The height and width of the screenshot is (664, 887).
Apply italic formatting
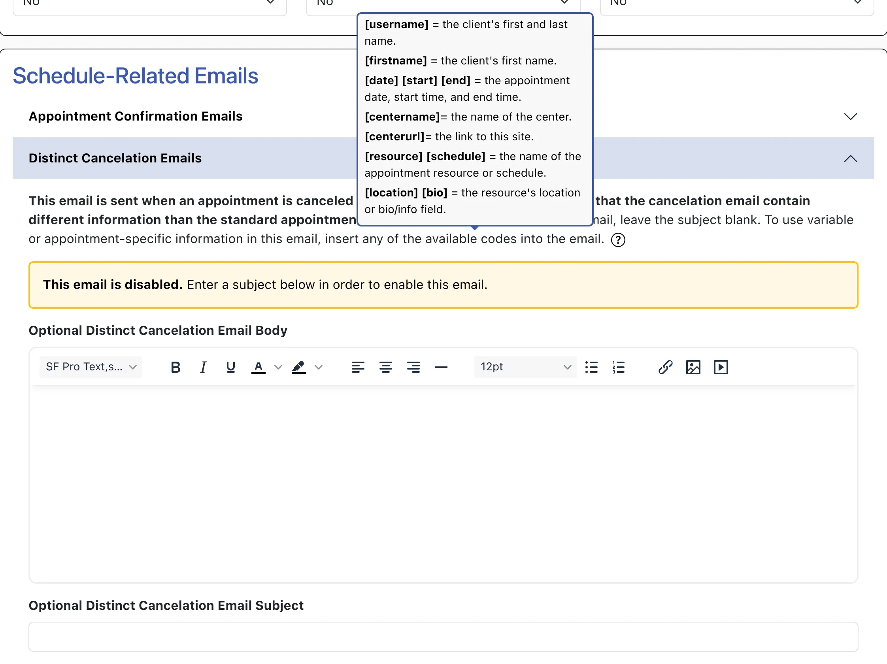coord(203,367)
